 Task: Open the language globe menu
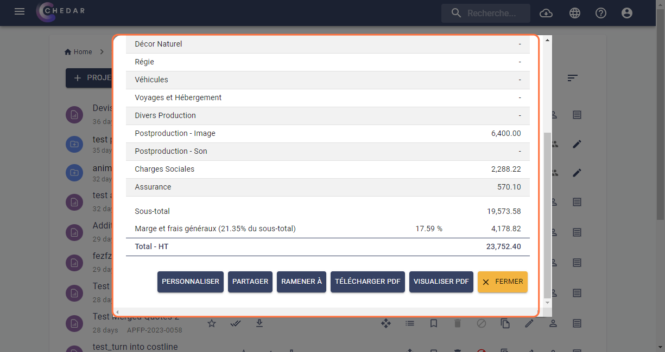[x=575, y=13]
